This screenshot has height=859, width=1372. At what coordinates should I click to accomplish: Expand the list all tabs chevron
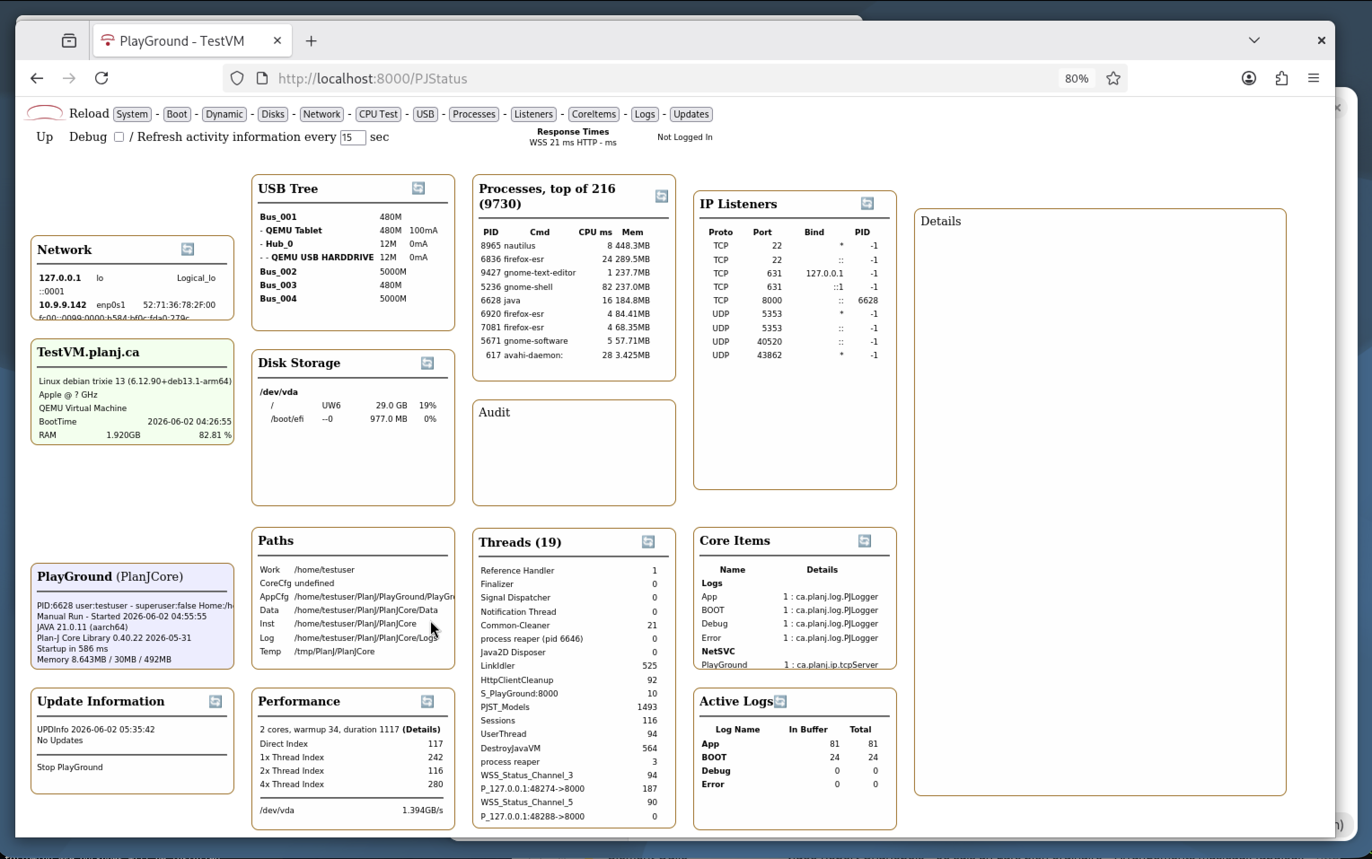tap(1254, 40)
